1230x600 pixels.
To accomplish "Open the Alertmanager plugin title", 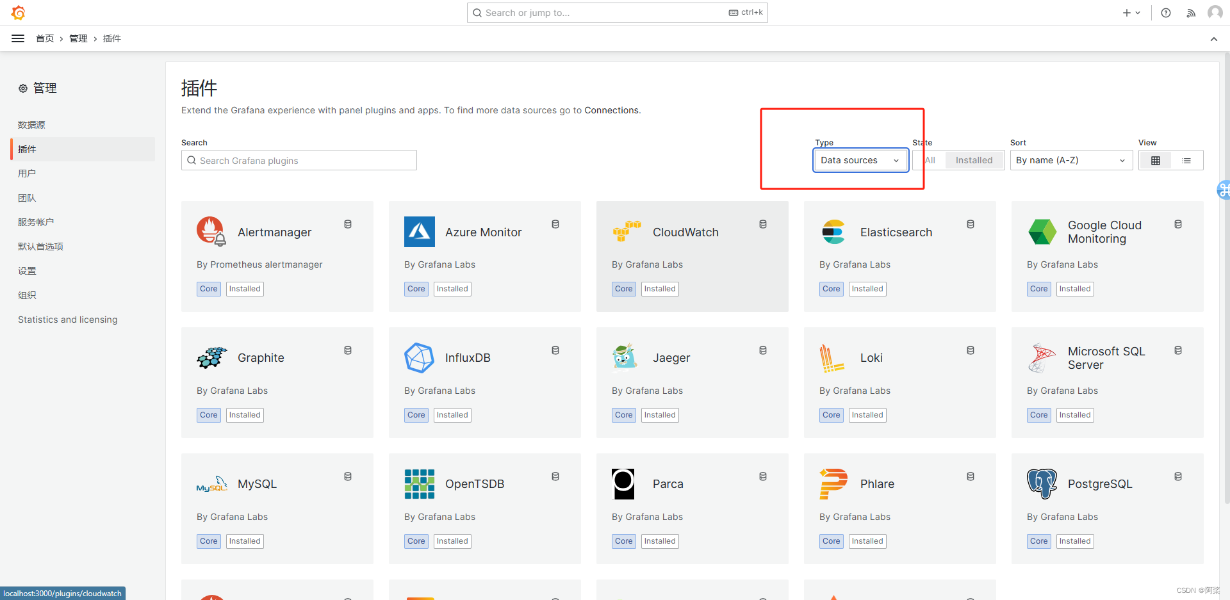I will pos(274,232).
